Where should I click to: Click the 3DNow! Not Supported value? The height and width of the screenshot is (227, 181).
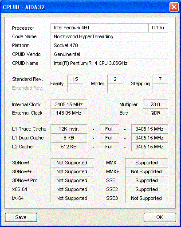click(x=72, y=163)
